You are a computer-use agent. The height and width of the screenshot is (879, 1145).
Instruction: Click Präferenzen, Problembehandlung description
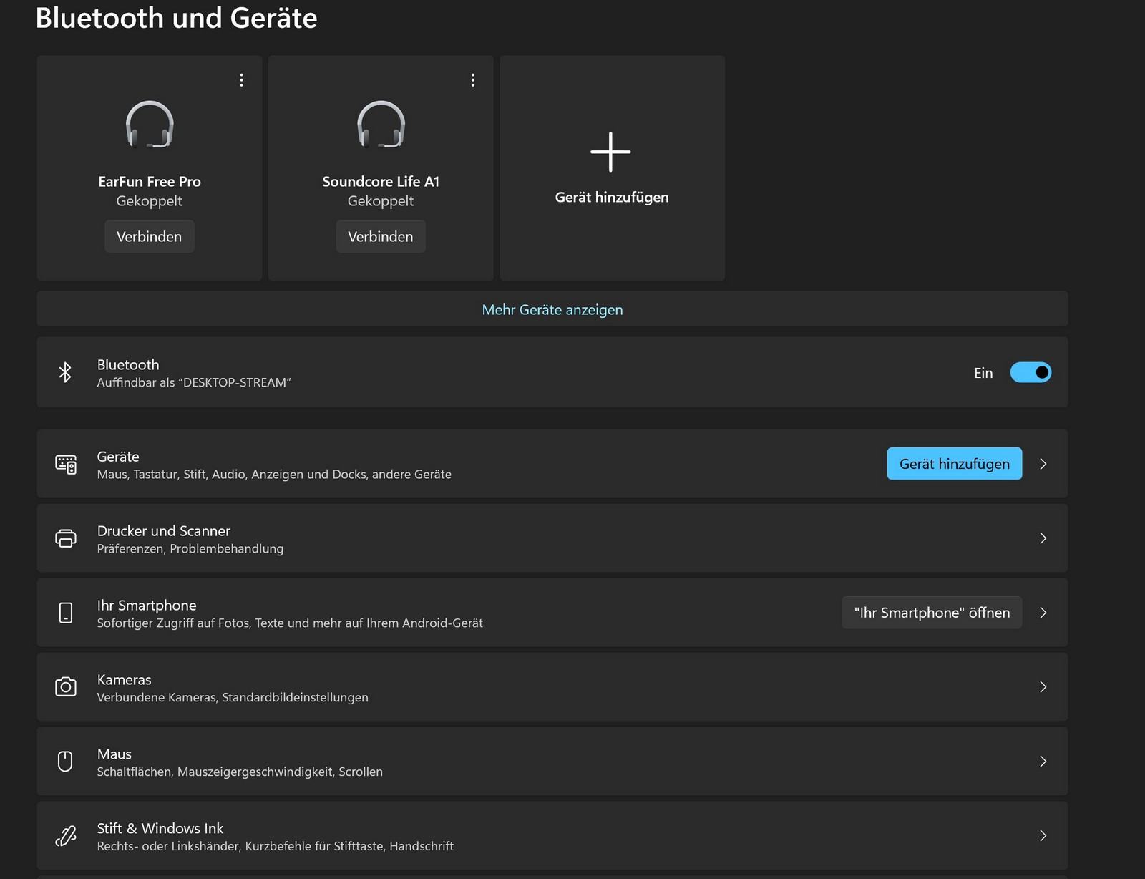pos(190,549)
